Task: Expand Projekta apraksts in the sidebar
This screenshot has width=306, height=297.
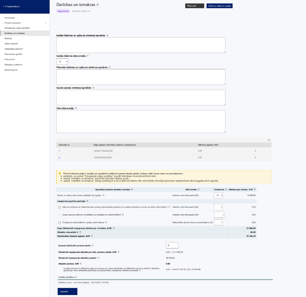Action: point(46,23)
